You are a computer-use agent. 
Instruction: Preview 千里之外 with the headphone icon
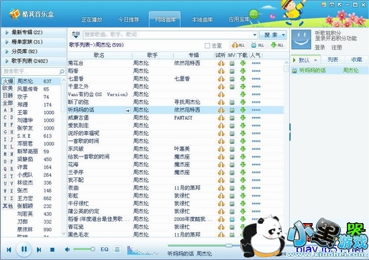click(x=221, y=87)
